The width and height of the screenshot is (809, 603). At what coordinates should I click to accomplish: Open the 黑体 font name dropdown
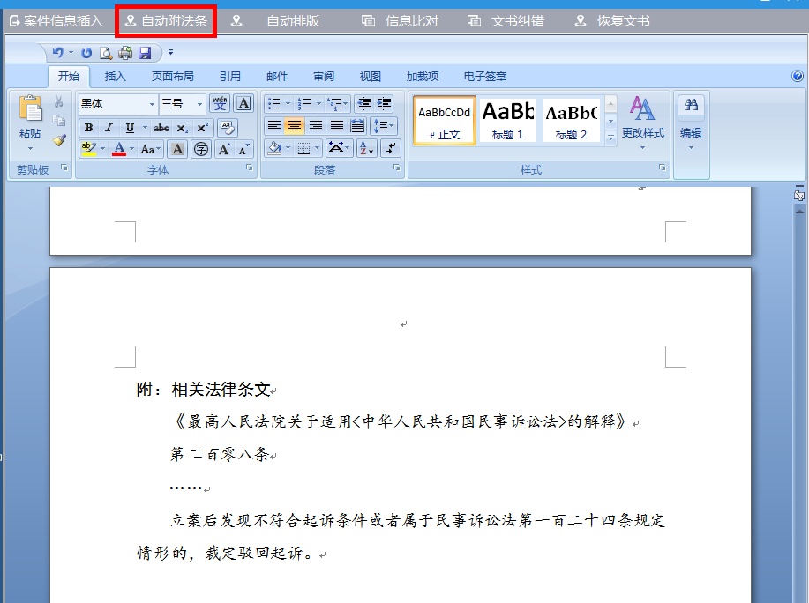point(152,104)
